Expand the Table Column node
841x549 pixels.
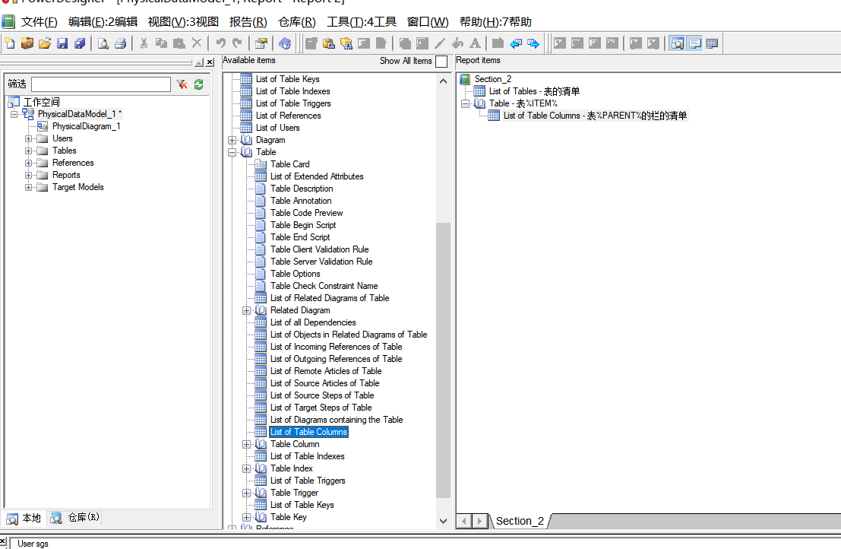click(x=246, y=444)
